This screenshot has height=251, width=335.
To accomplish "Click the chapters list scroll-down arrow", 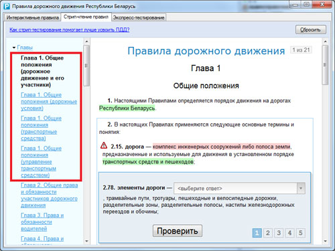I will [x=86, y=241].
